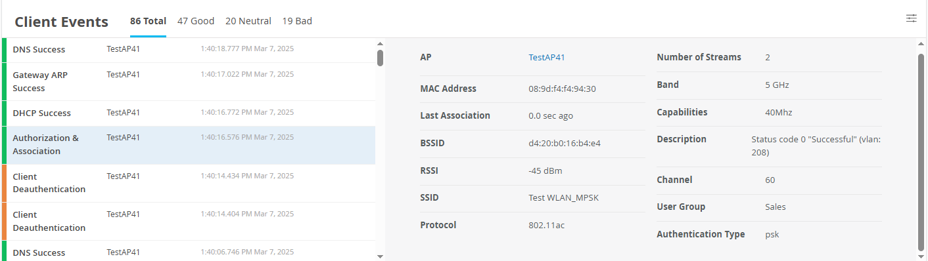Open the TestAP41 access point link
This screenshot has width=928, height=261.
547,57
